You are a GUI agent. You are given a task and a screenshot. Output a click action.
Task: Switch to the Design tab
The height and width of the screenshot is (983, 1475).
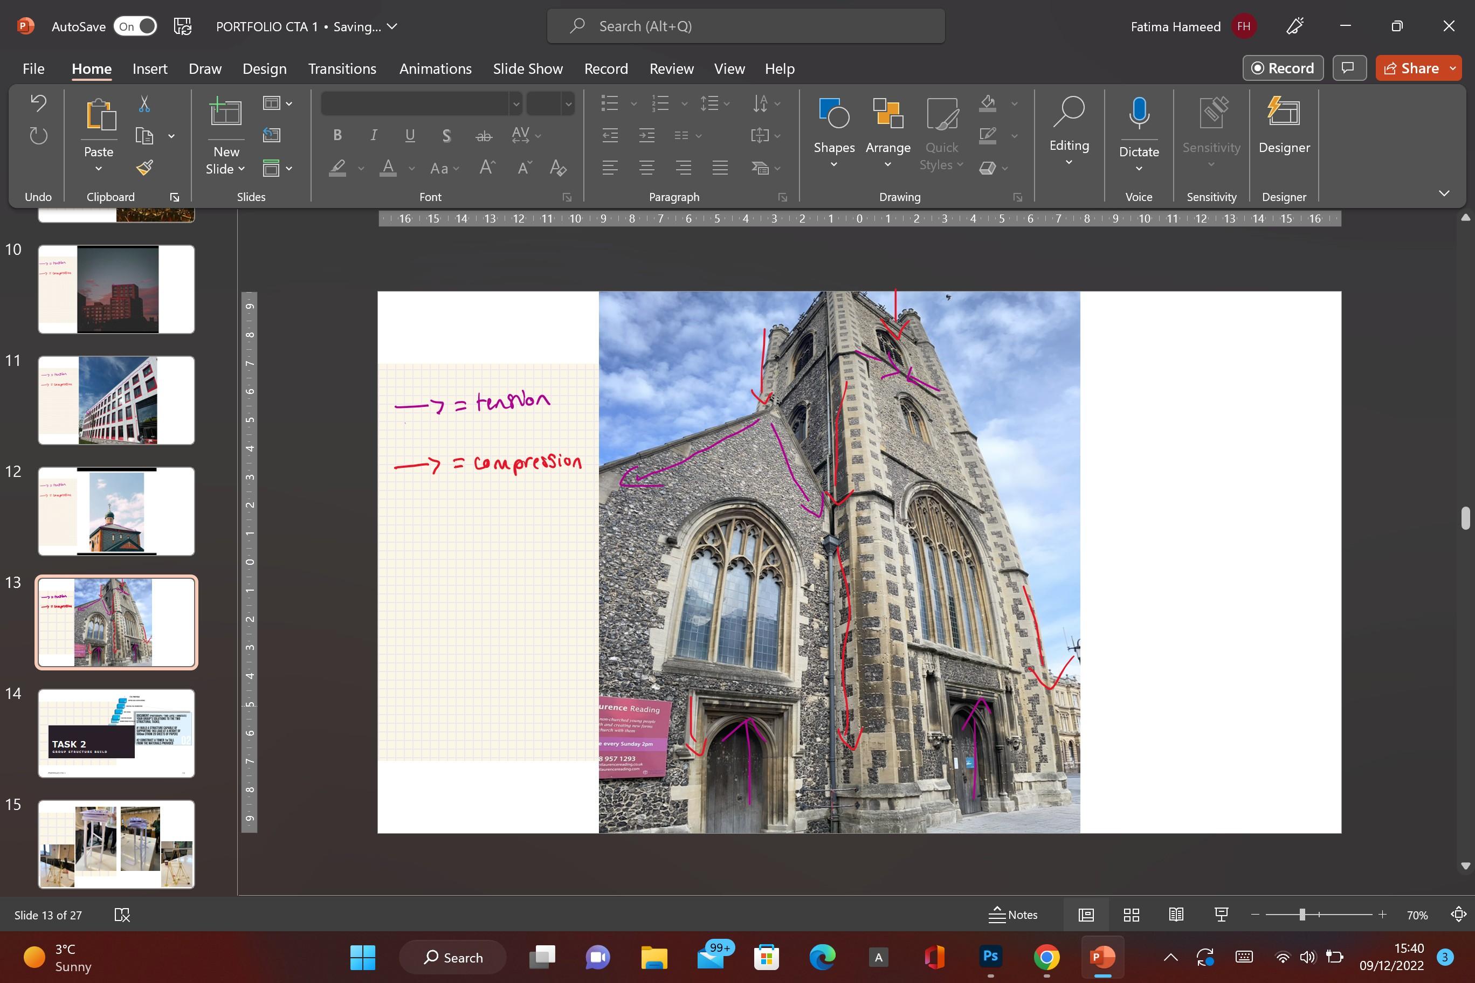coord(264,68)
